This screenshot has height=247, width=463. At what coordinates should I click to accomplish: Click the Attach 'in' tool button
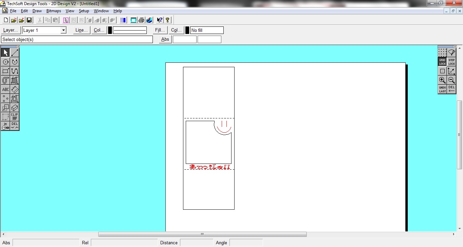(5, 126)
